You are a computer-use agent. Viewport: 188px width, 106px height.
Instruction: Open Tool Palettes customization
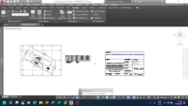click(x=40, y=14)
